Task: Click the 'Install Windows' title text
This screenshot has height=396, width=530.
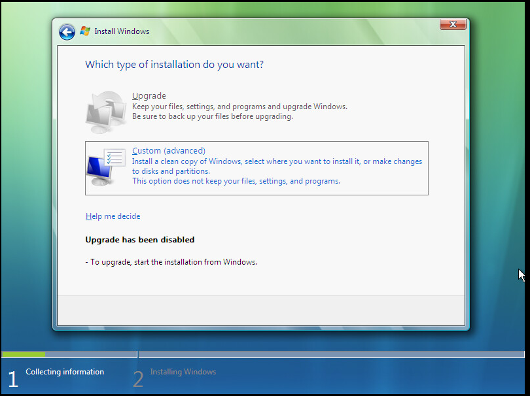Action: coord(122,31)
